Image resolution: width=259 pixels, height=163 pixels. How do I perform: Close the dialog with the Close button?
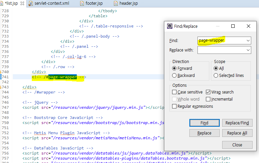point(237,145)
